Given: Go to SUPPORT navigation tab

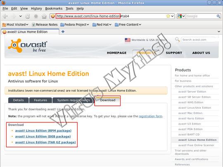Looking at the screenshot, I should pos(174,53).
